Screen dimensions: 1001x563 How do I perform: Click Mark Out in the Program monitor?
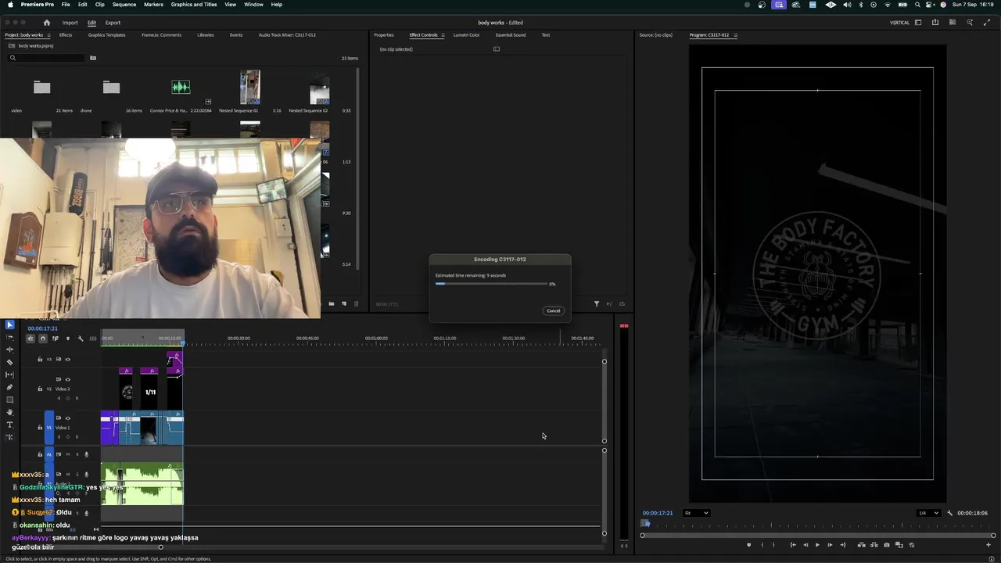pyautogui.click(x=773, y=545)
